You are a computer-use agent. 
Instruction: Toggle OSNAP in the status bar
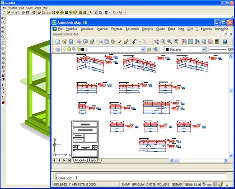click(177, 184)
